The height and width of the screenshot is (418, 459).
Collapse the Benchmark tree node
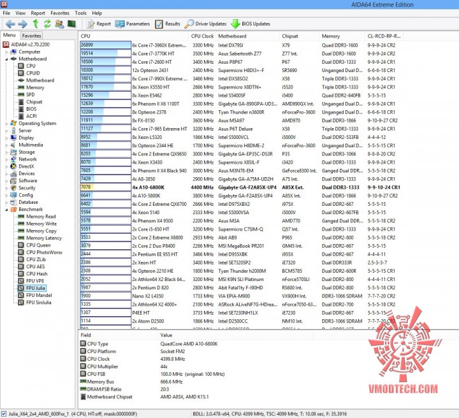[6, 210]
